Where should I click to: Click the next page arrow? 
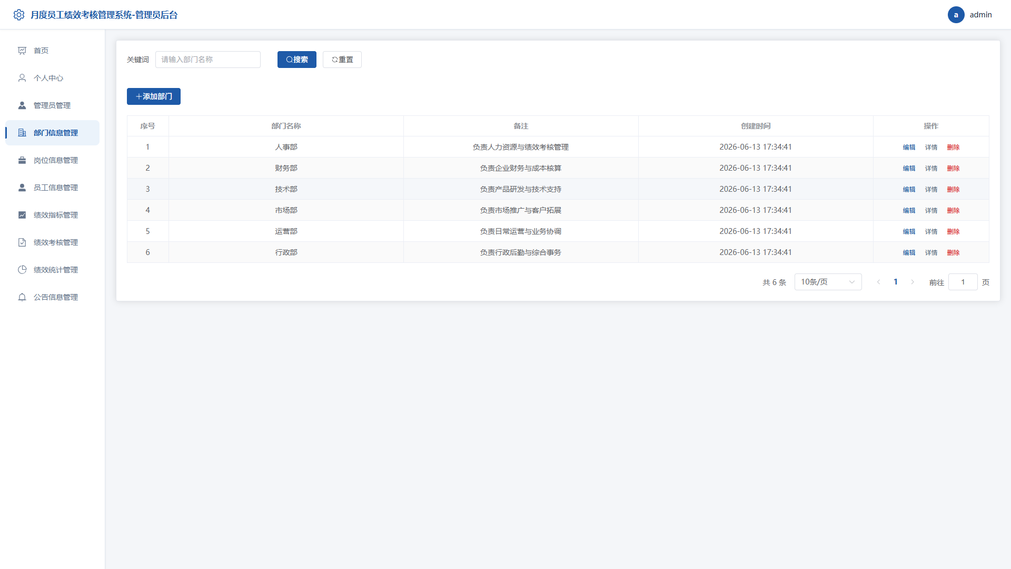[913, 282]
